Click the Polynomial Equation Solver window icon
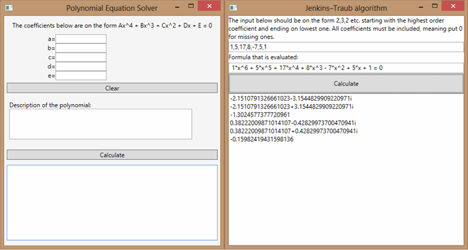The height and width of the screenshot is (250, 468). [9, 8]
